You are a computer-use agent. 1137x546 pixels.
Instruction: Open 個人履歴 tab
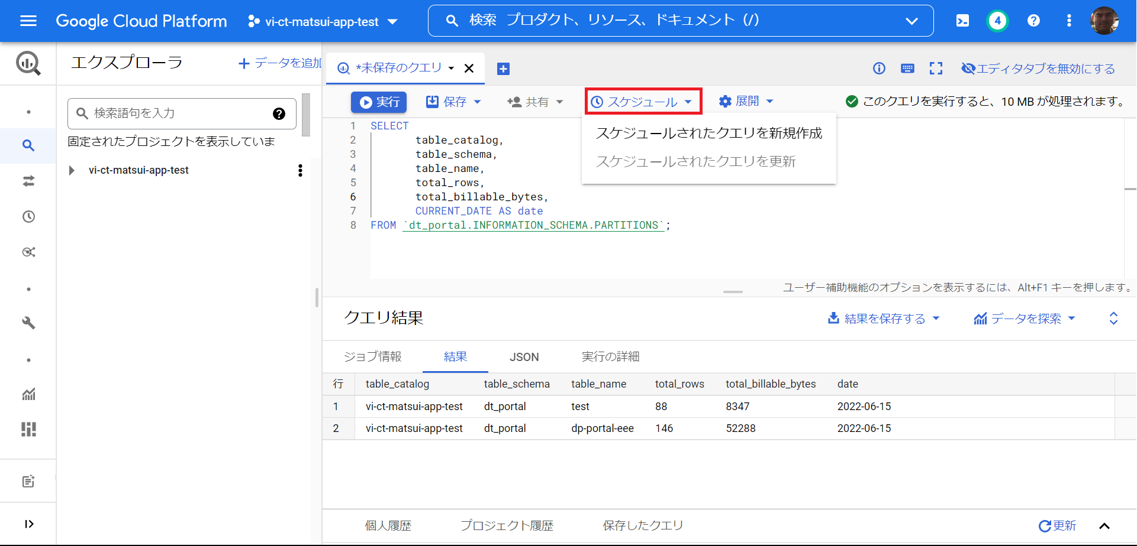pos(388,525)
